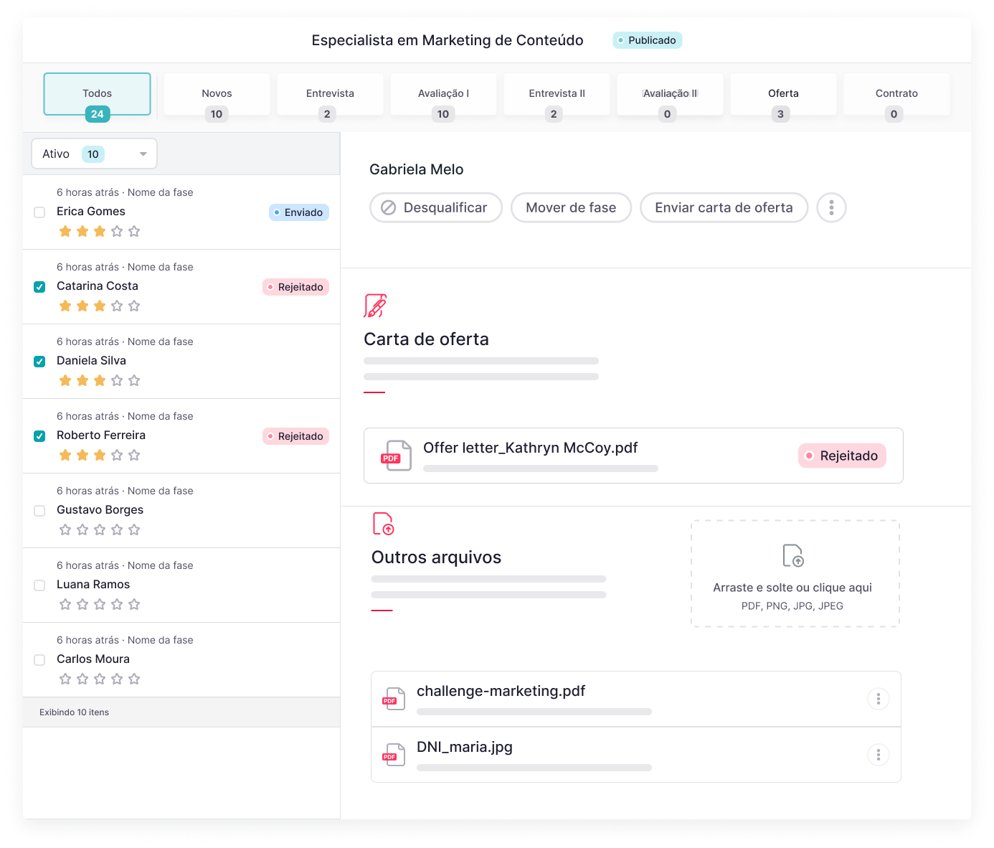Uncheck the Catarina Costa checkbox
This screenshot has height=848, width=994.
tap(40, 287)
